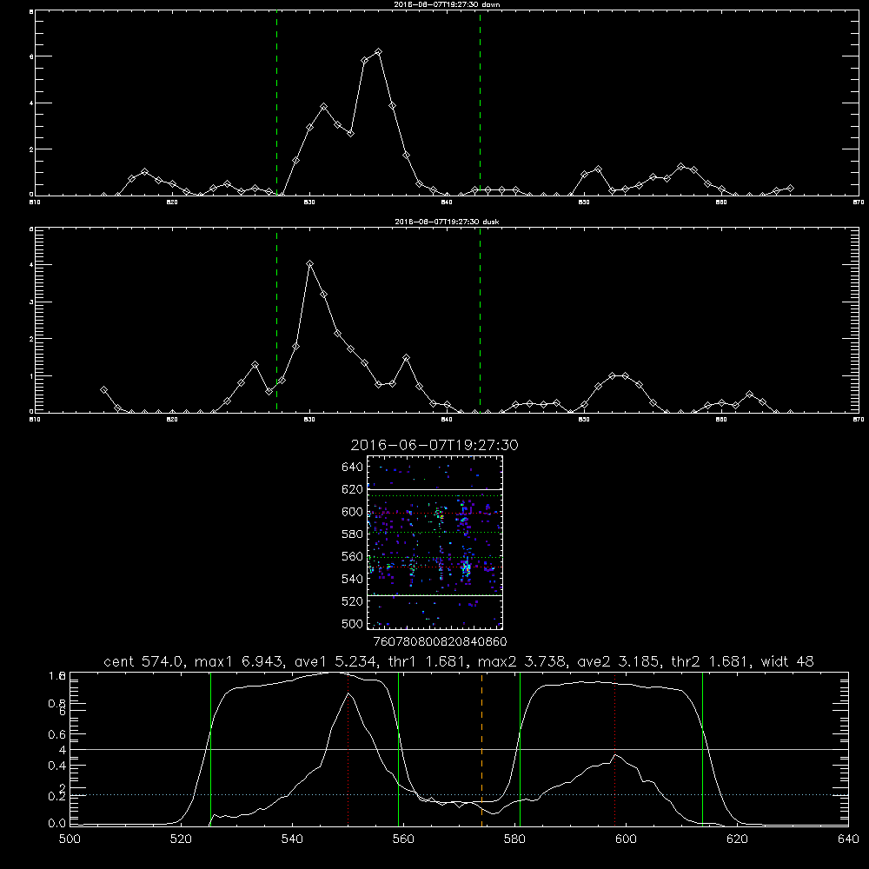Click the green vertical line near 581
The height and width of the screenshot is (869, 869).
tap(520, 749)
